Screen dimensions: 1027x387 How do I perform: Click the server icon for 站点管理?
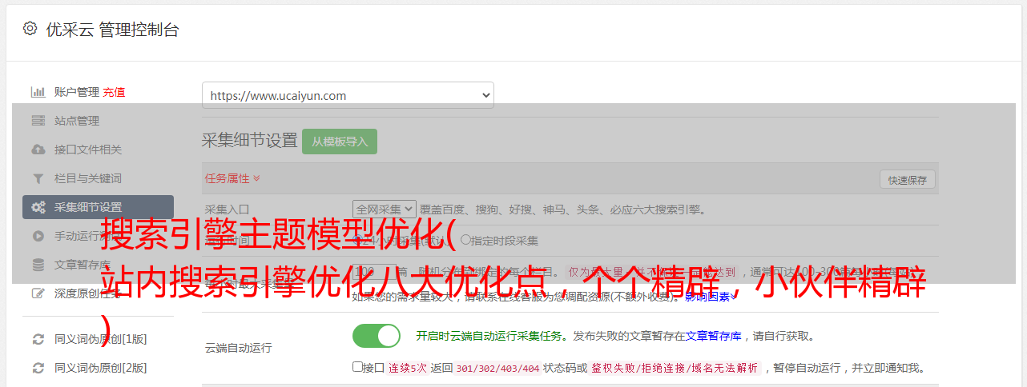[x=38, y=121]
